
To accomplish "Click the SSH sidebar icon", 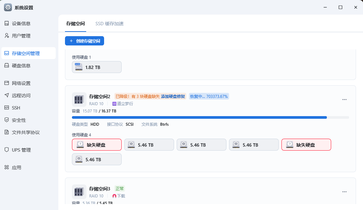I will [7, 107].
